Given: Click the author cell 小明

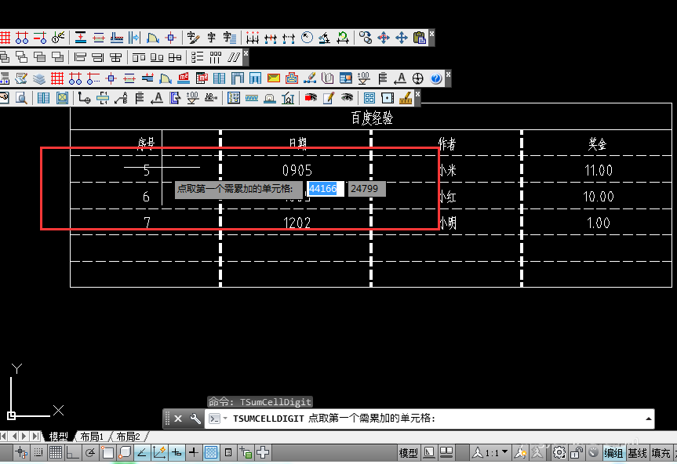Looking at the screenshot, I should pos(447,223).
